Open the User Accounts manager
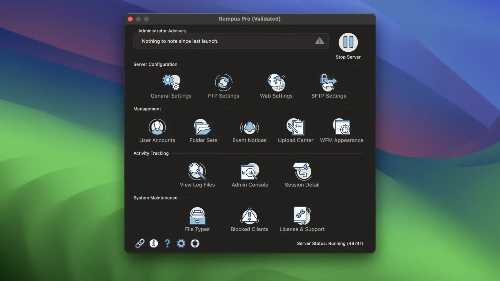500x281 pixels. click(x=157, y=127)
